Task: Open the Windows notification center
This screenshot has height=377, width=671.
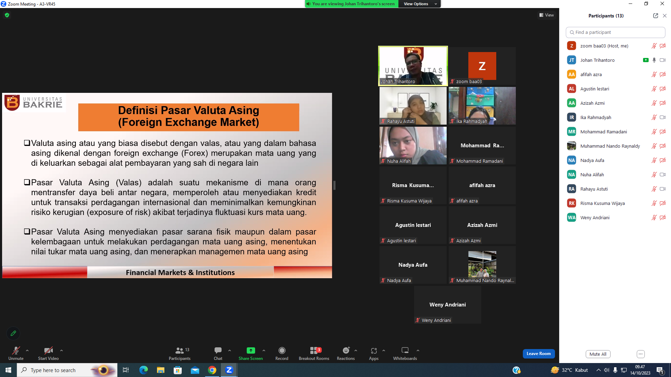Action: [660, 370]
